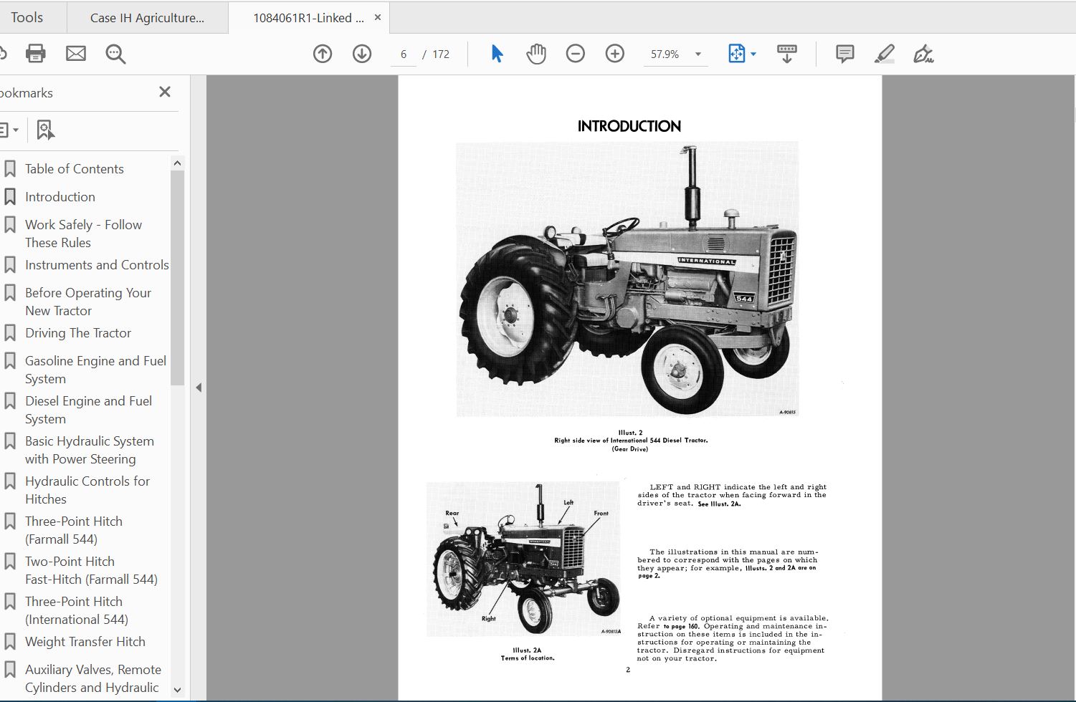The width and height of the screenshot is (1076, 702).
Task: Jump to Table of Contents bookmark
Action: [74, 168]
